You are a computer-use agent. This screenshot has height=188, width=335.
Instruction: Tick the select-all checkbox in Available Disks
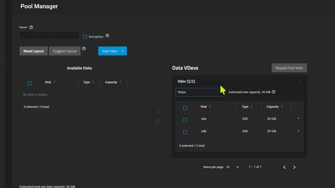(29, 83)
